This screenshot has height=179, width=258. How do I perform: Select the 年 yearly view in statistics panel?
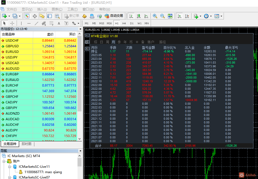click(x=125, y=42)
